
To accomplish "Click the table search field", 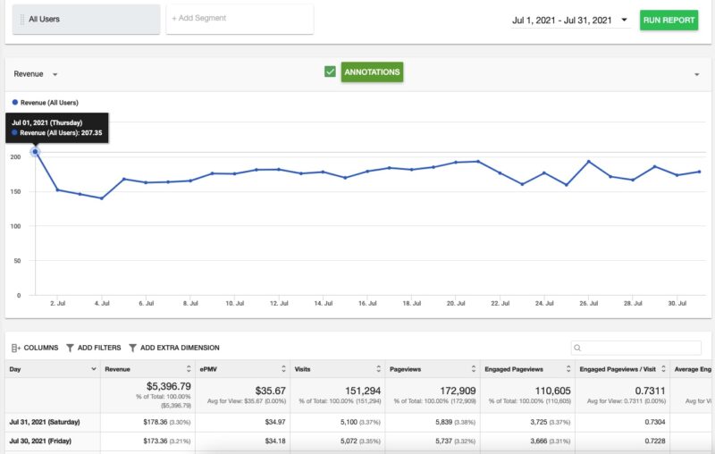I will click(x=635, y=348).
